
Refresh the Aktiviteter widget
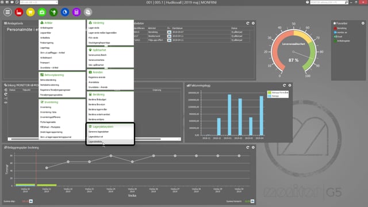point(248,23)
